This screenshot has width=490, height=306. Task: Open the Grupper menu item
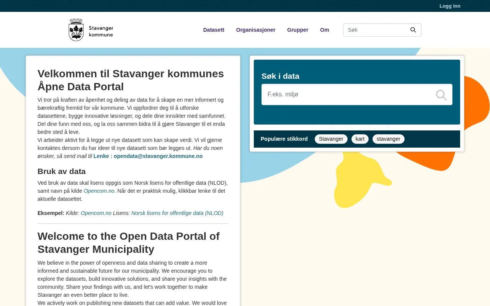click(x=297, y=30)
